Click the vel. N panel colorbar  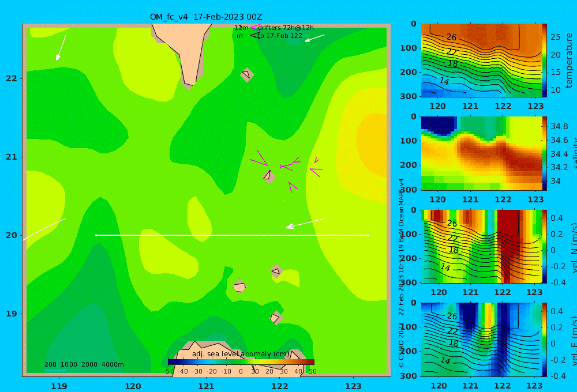(545, 246)
